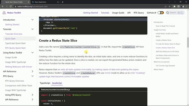Open the browser extensions puzzle icon
The image size is (189, 106).
coord(174,6)
